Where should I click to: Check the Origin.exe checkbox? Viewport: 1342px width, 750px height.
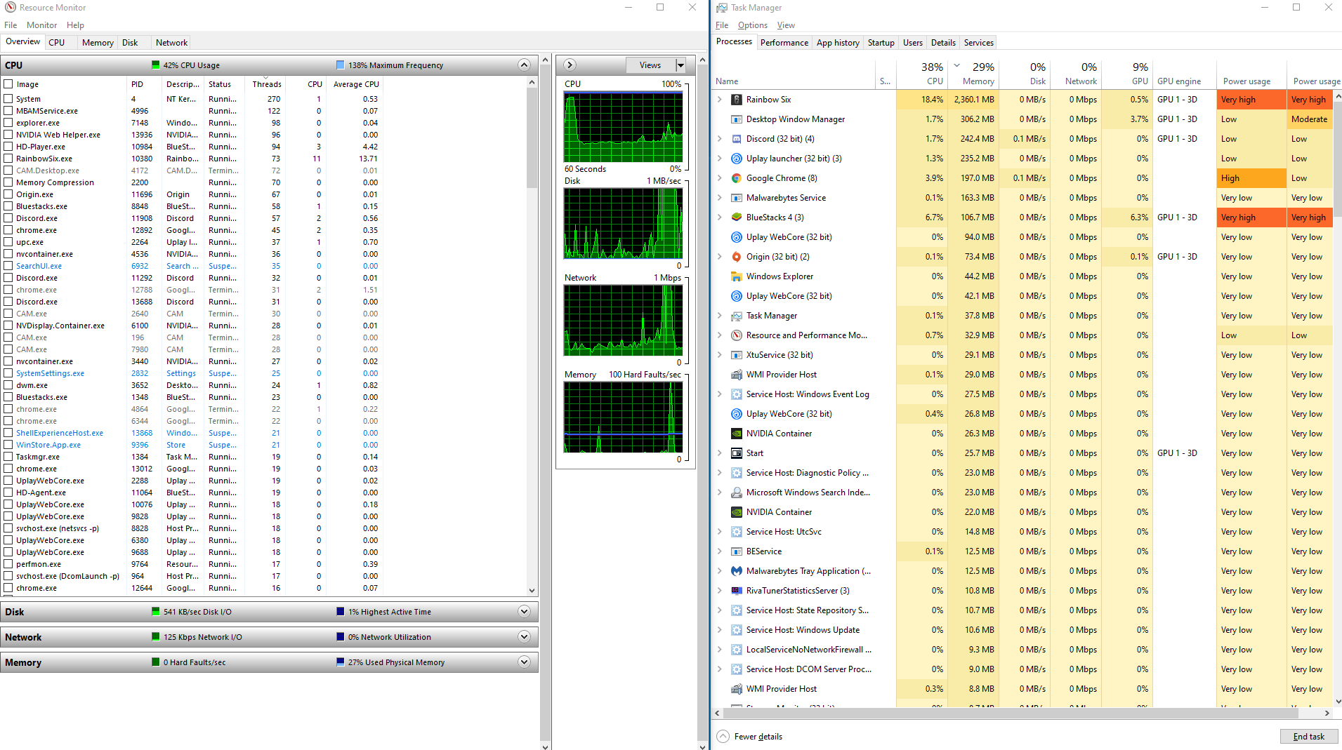[x=8, y=194]
